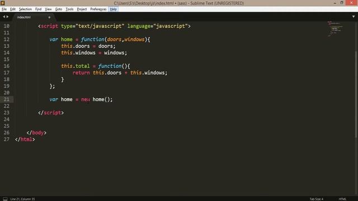Open the tab list dropdown arrow

coord(354,17)
